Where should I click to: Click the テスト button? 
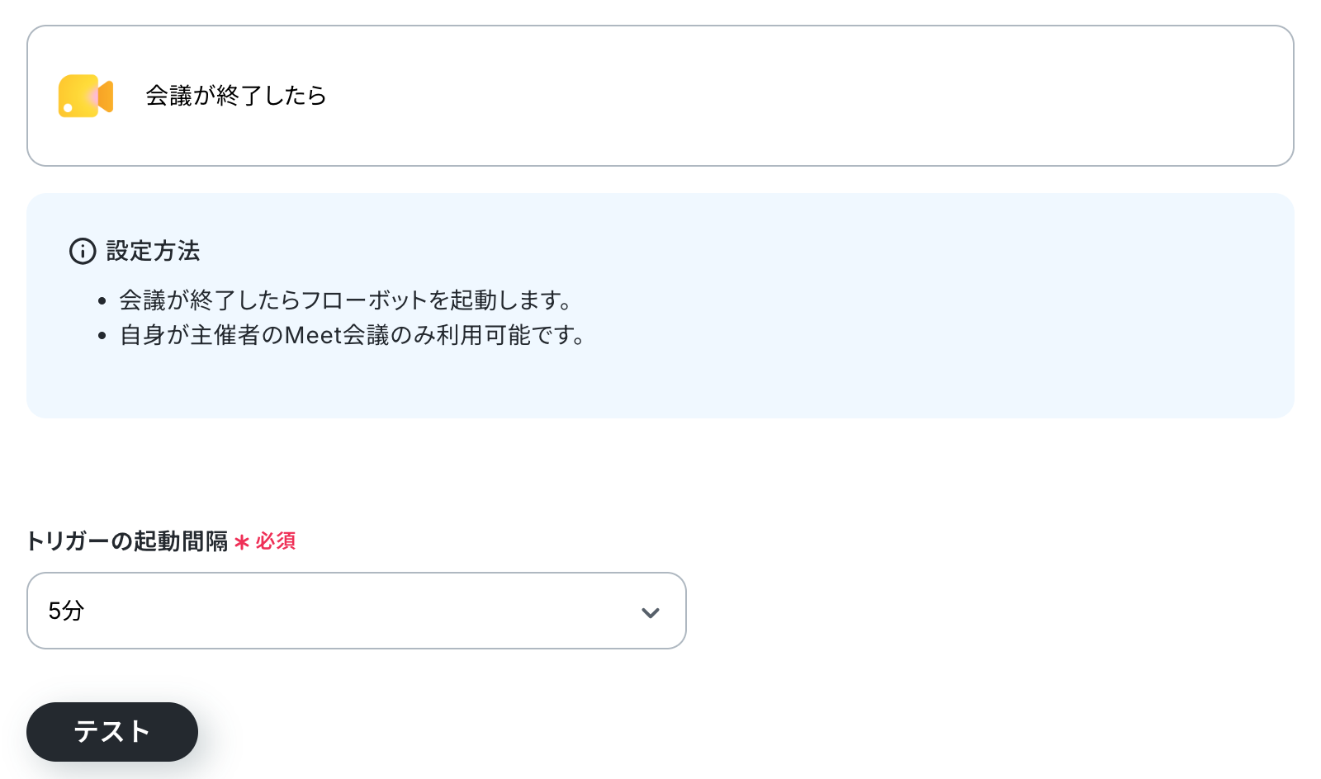point(112,732)
